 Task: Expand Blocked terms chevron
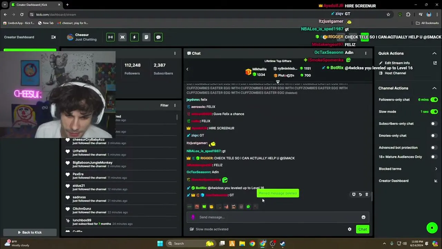(x=436, y=169)
